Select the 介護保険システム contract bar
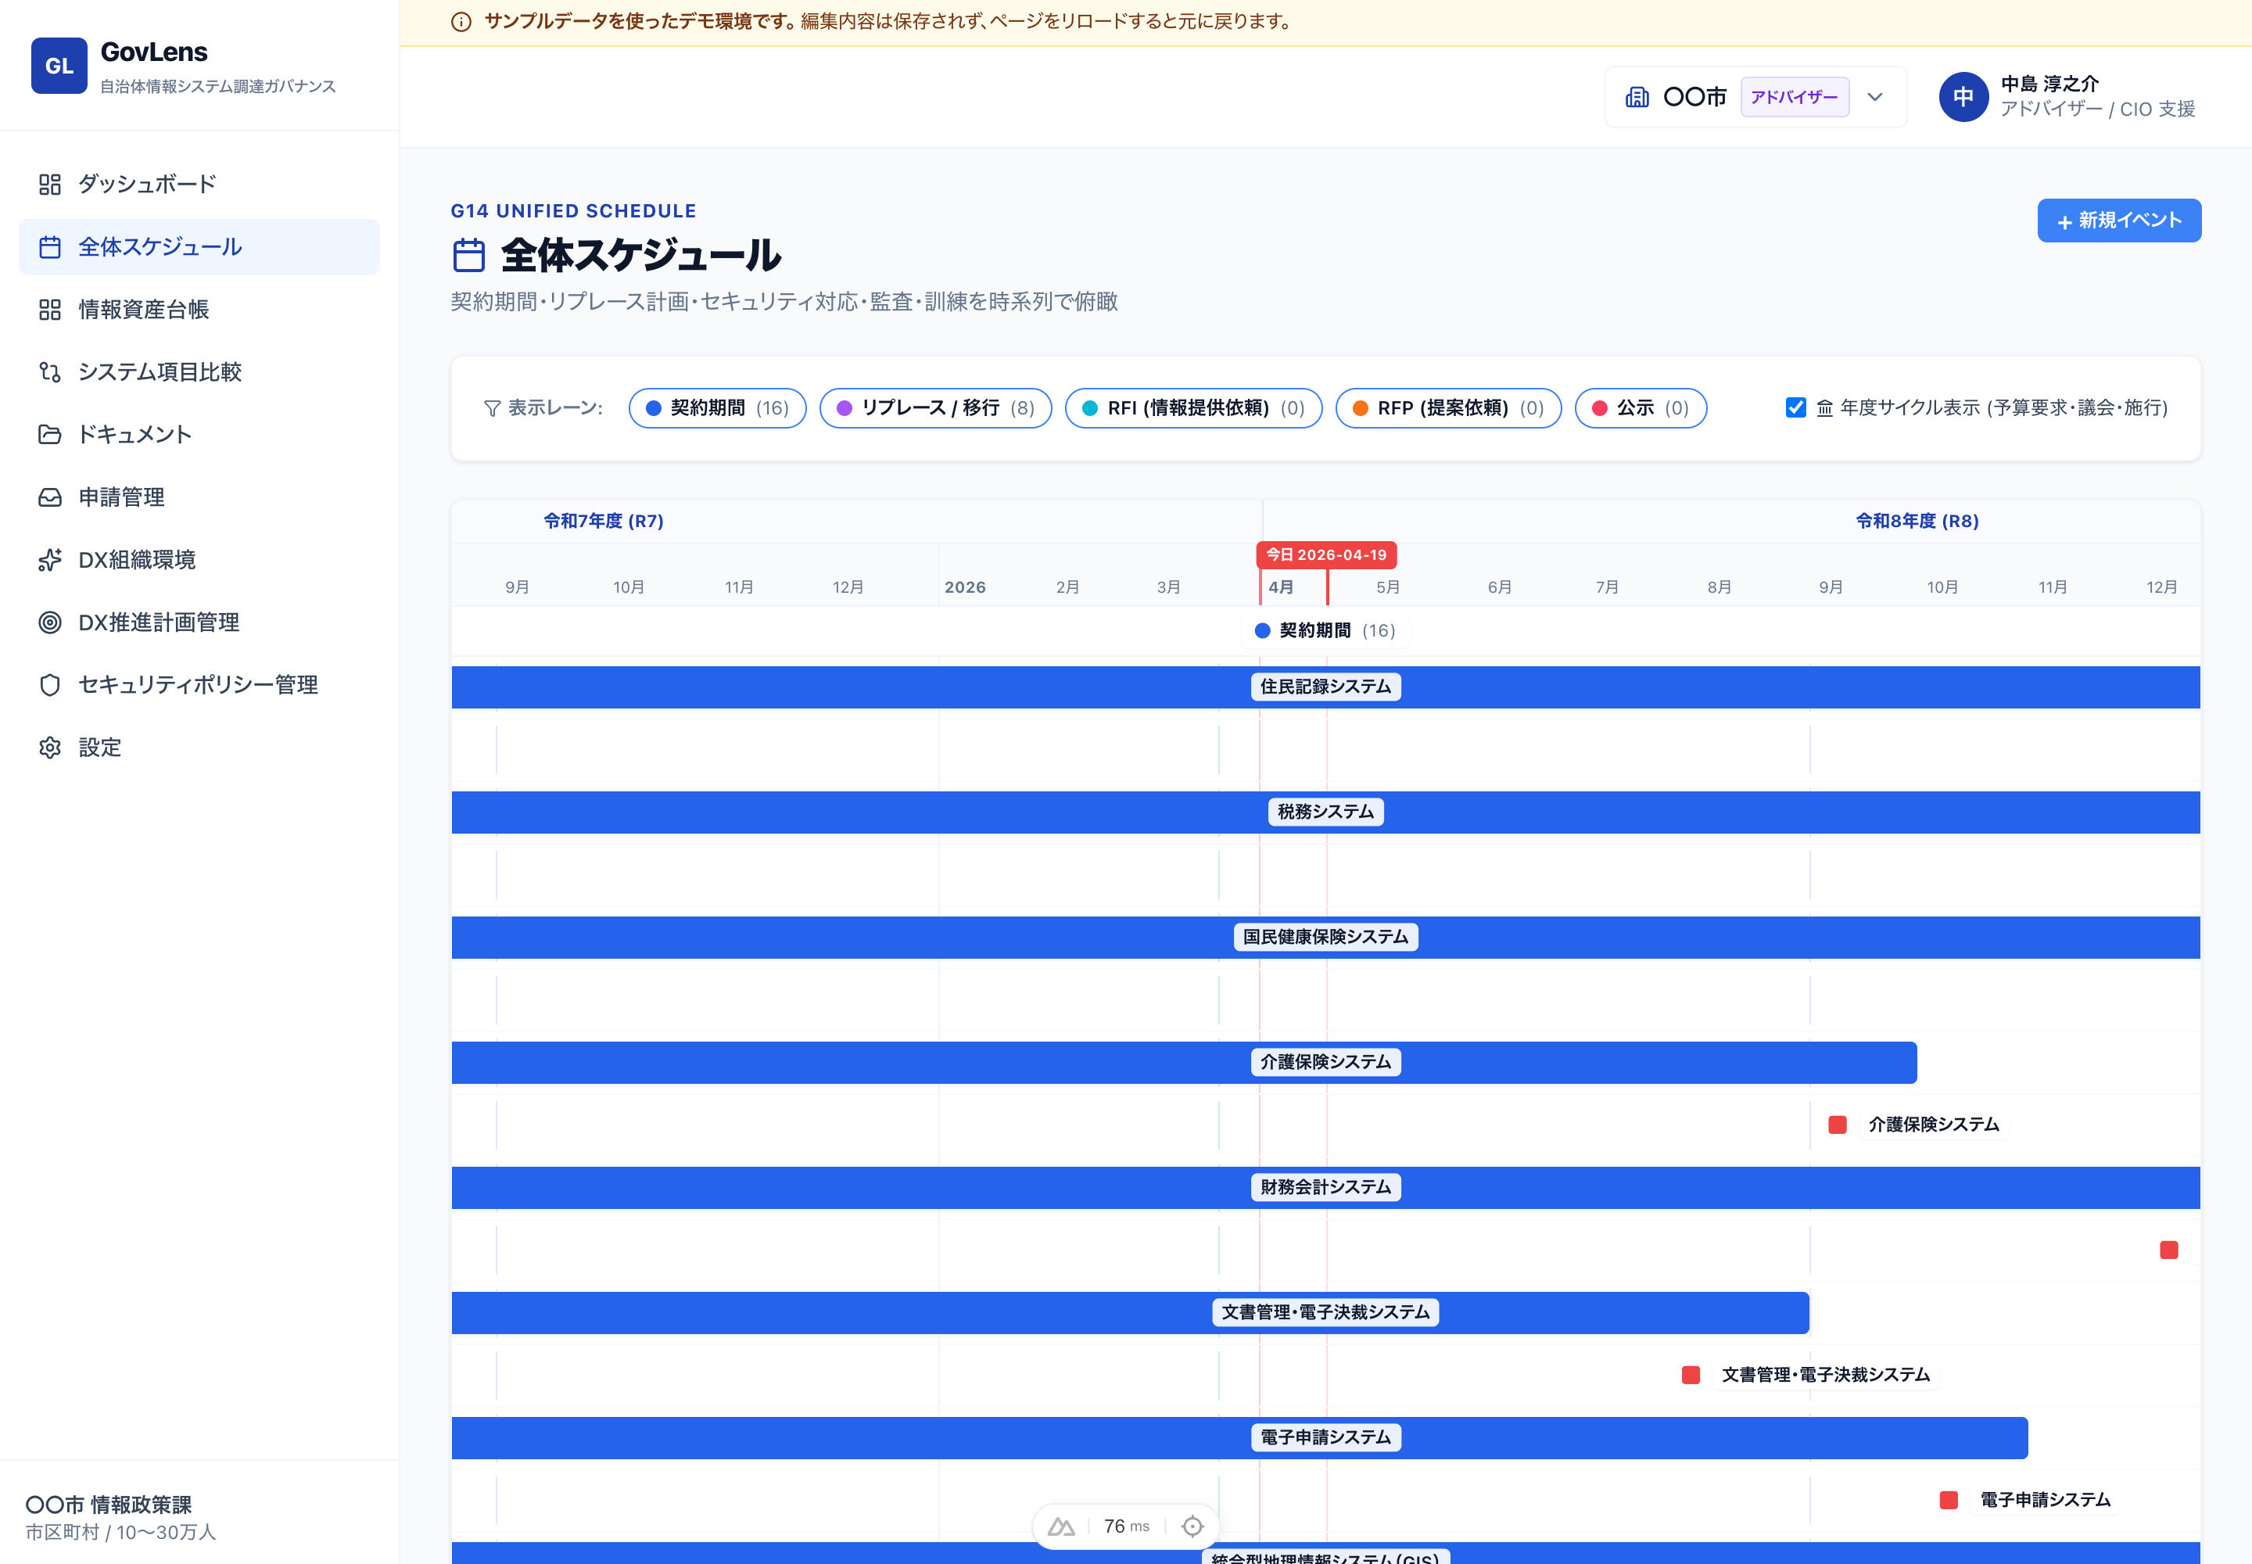Screen dimensions: 2252x1564 coord(1184,1064)
